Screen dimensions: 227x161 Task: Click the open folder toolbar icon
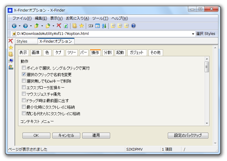(48, 26)
